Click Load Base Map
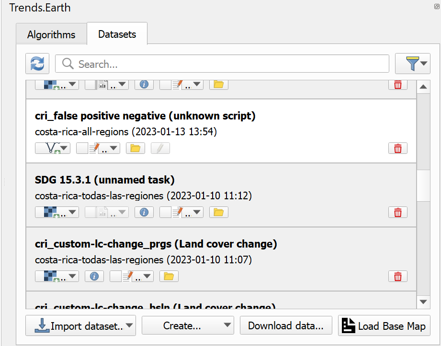This screenshot has height=346, width=441. tap(384, 325)
